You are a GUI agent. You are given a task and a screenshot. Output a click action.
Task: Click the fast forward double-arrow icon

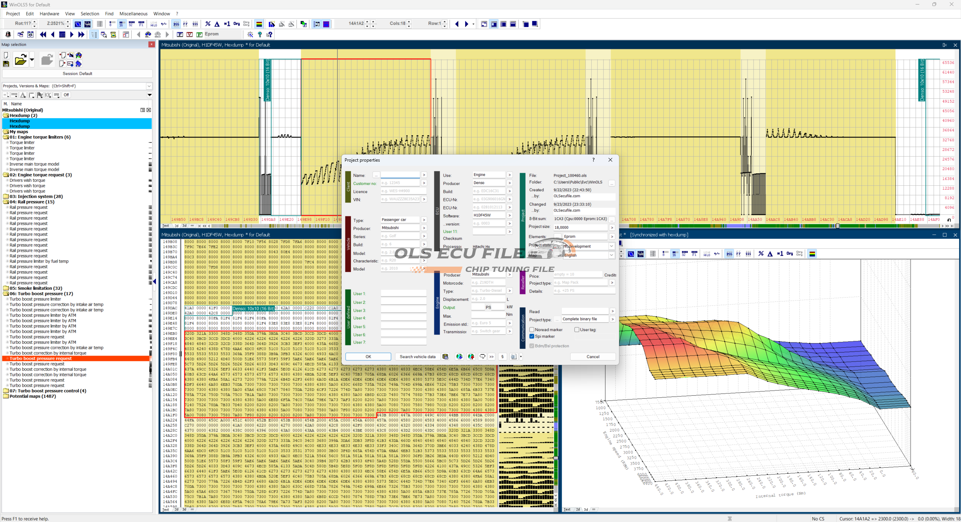tap(81, 34)
